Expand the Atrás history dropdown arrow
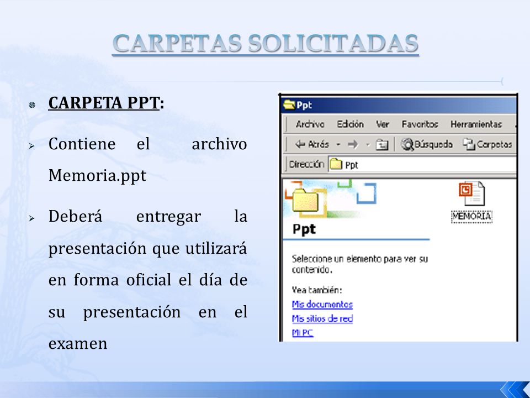Screen dimensions: 530x398 pos(338,145)
